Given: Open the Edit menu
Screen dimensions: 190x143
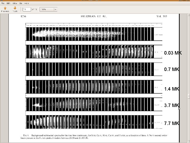Looking at the screenshot, I should (x=8, y=3).
